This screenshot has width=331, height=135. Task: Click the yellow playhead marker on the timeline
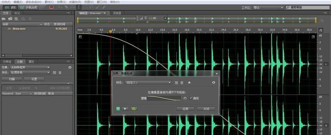coord(110,32)
